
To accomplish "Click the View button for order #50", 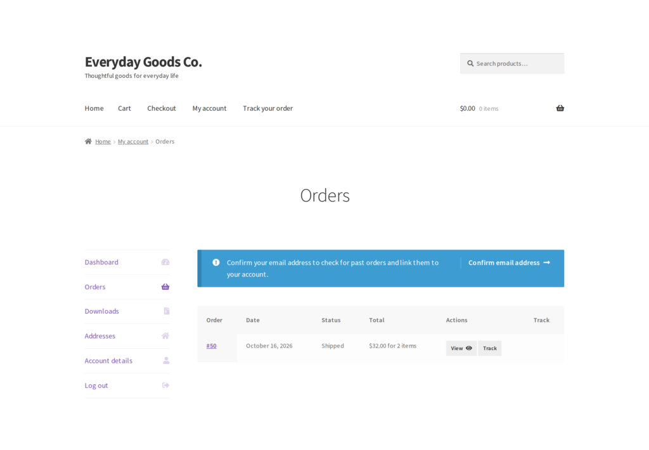I will coord(461,348).
